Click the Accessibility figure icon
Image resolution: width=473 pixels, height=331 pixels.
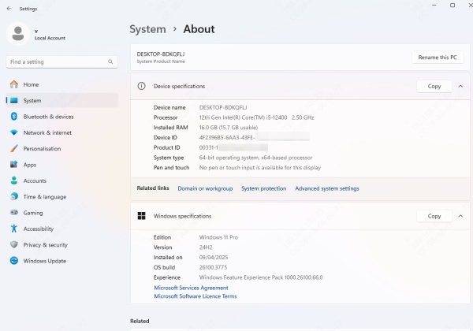click(14, 229)
